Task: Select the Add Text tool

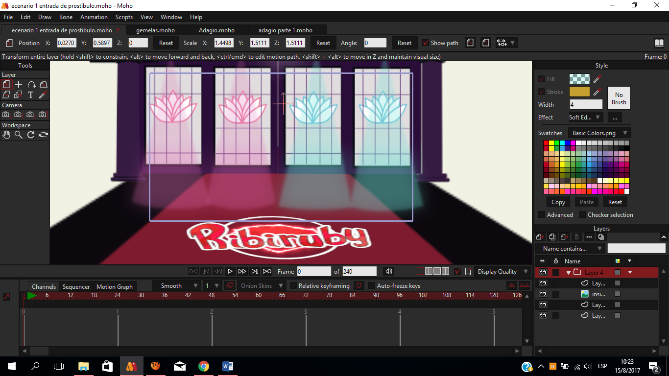Action: pos(30,94)
